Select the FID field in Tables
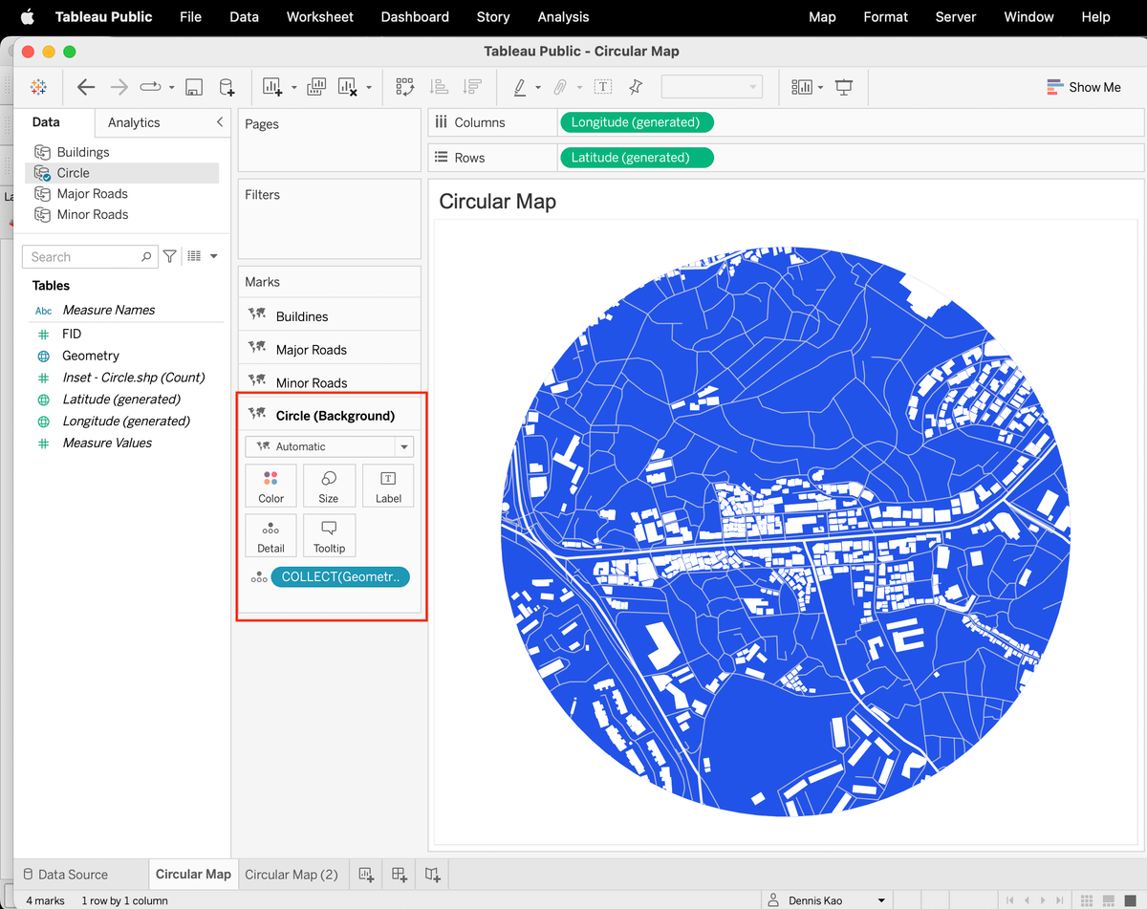 pos(72,334)
